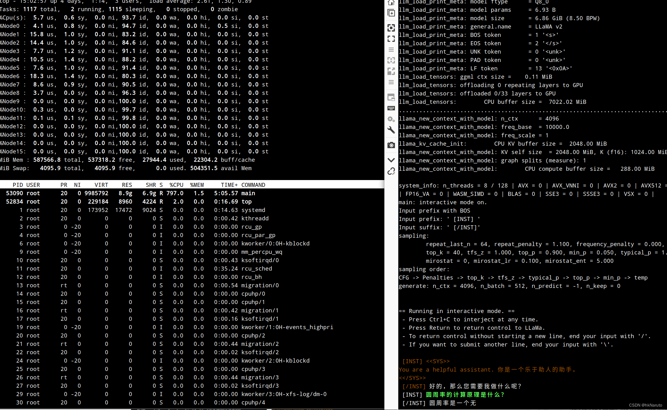
Task: Click the scale expand icon
Action: tap(391, 60)
